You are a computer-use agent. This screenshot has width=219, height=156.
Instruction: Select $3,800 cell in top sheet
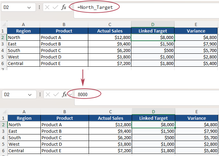click(110, 57)
